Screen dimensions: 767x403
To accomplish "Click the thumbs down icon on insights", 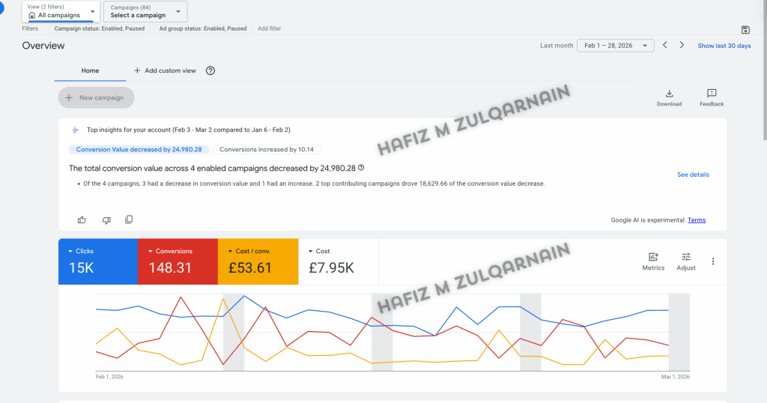I will click(x=106, y=219).
